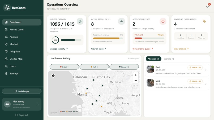Go to Rescue Cases page
Screen dimensions: 214x120
[x=22, y=30]
